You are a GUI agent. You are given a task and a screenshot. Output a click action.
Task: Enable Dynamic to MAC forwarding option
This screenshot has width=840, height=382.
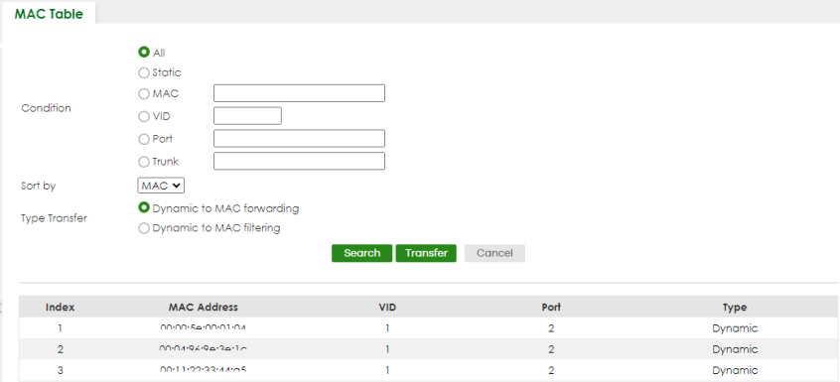coord(144,207)
